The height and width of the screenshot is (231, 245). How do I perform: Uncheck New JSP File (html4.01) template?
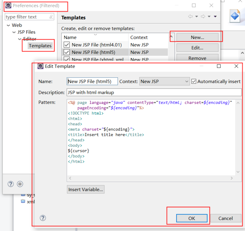(x=66, y=45)
